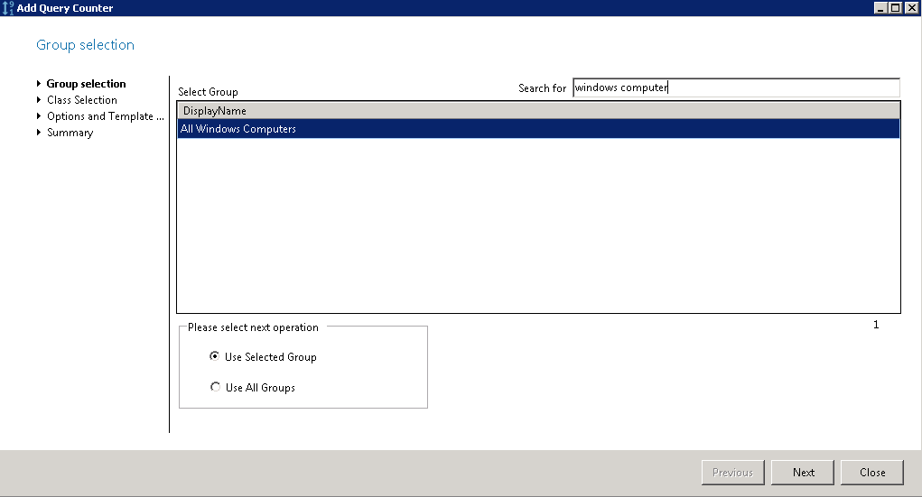Screen dimensions: 922x497
Task: Open the Options and Template step
Action: (x=105, y=116)
